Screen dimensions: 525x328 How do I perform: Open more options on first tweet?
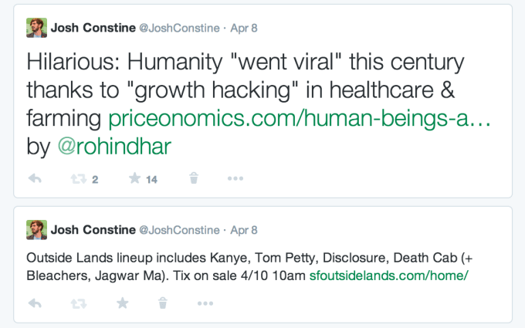tap(235, 179)
